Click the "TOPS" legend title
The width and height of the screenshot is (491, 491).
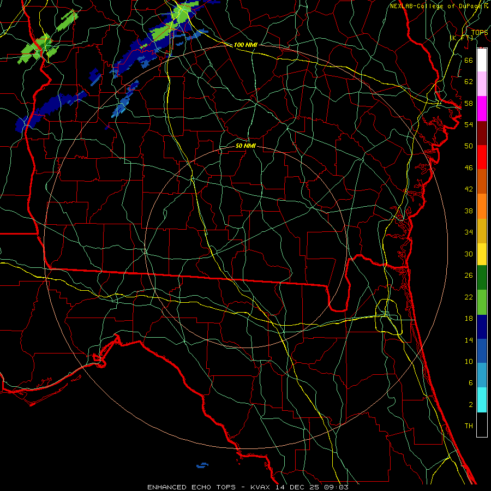(x=480, y=33)
